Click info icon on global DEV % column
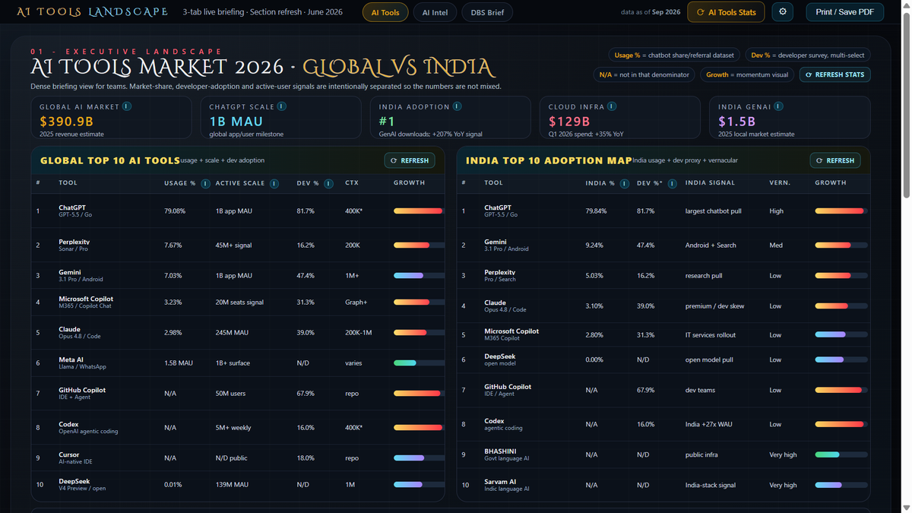The height and width of the screenshot is (513, 912). [328, 183]
